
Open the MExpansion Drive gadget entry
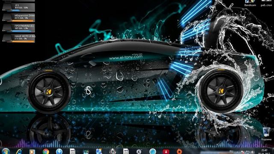[x=18, y=18]
